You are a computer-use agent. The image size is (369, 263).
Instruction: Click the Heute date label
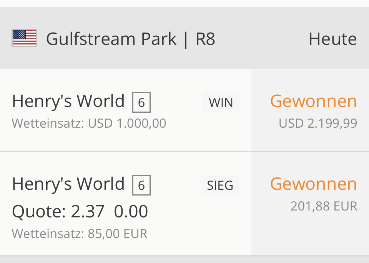pos(333,39)
